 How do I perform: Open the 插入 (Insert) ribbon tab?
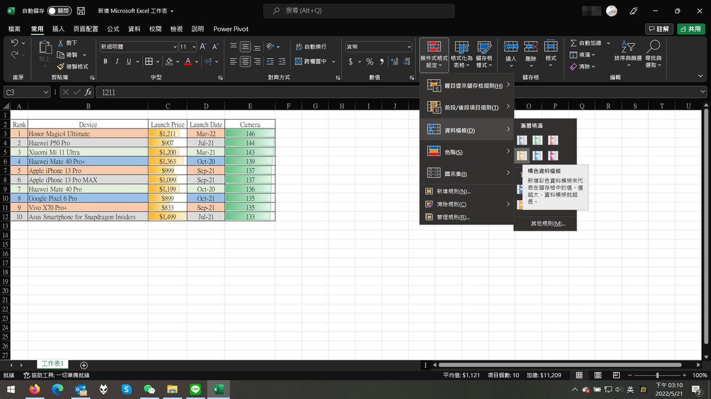(58, 29)
